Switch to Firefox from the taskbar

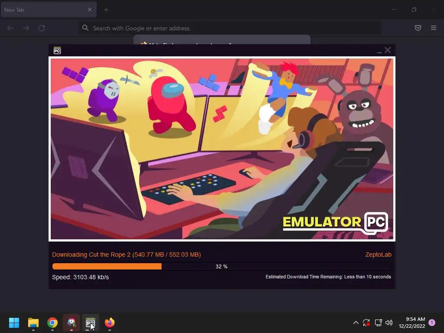110,323
